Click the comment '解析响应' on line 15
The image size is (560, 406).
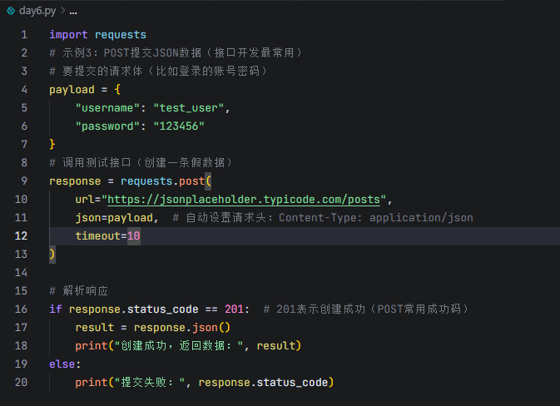(x=86, y=291)
